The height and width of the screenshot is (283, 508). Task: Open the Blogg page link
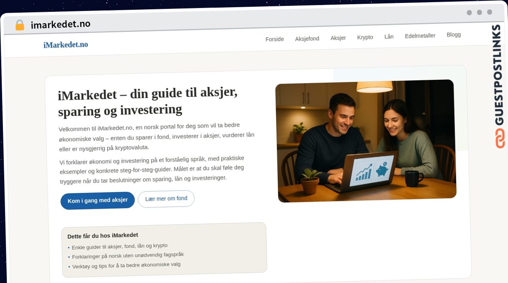[x=453, y=35]
